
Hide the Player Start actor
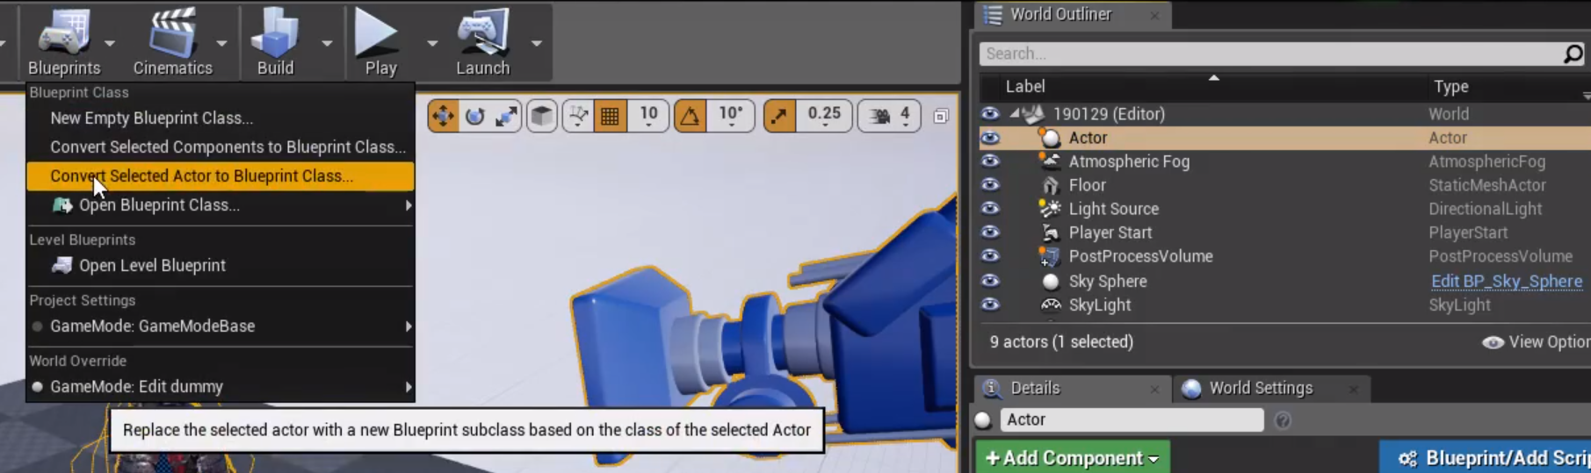pyautogui.click(x=990, y=233)
